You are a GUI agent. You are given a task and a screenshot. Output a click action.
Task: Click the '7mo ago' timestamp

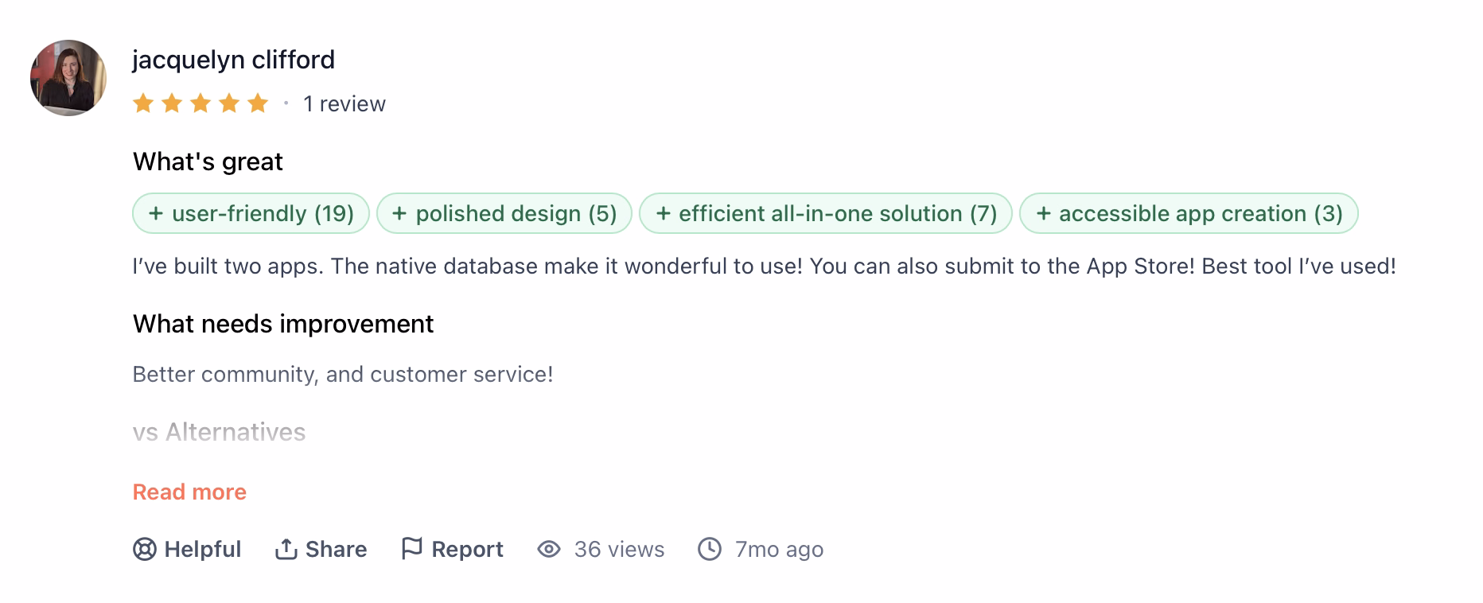(x=779, y=550)
